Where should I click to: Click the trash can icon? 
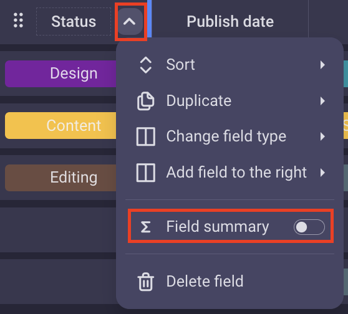[145, 282]
